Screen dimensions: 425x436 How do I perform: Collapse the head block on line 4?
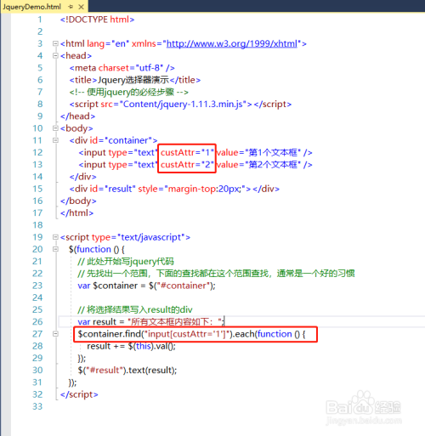[55, 55]
